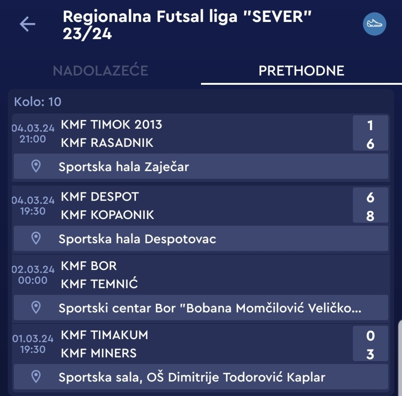
Task: Open the futsal shoe sport icon
Action: click(x=374, y=24)
